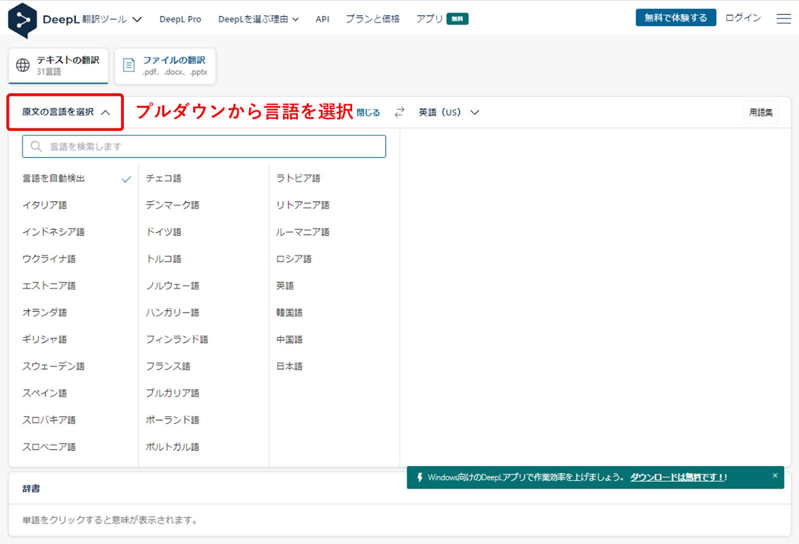
Task: Open the DeepL Pro menu item
Action: click(180, 19)
